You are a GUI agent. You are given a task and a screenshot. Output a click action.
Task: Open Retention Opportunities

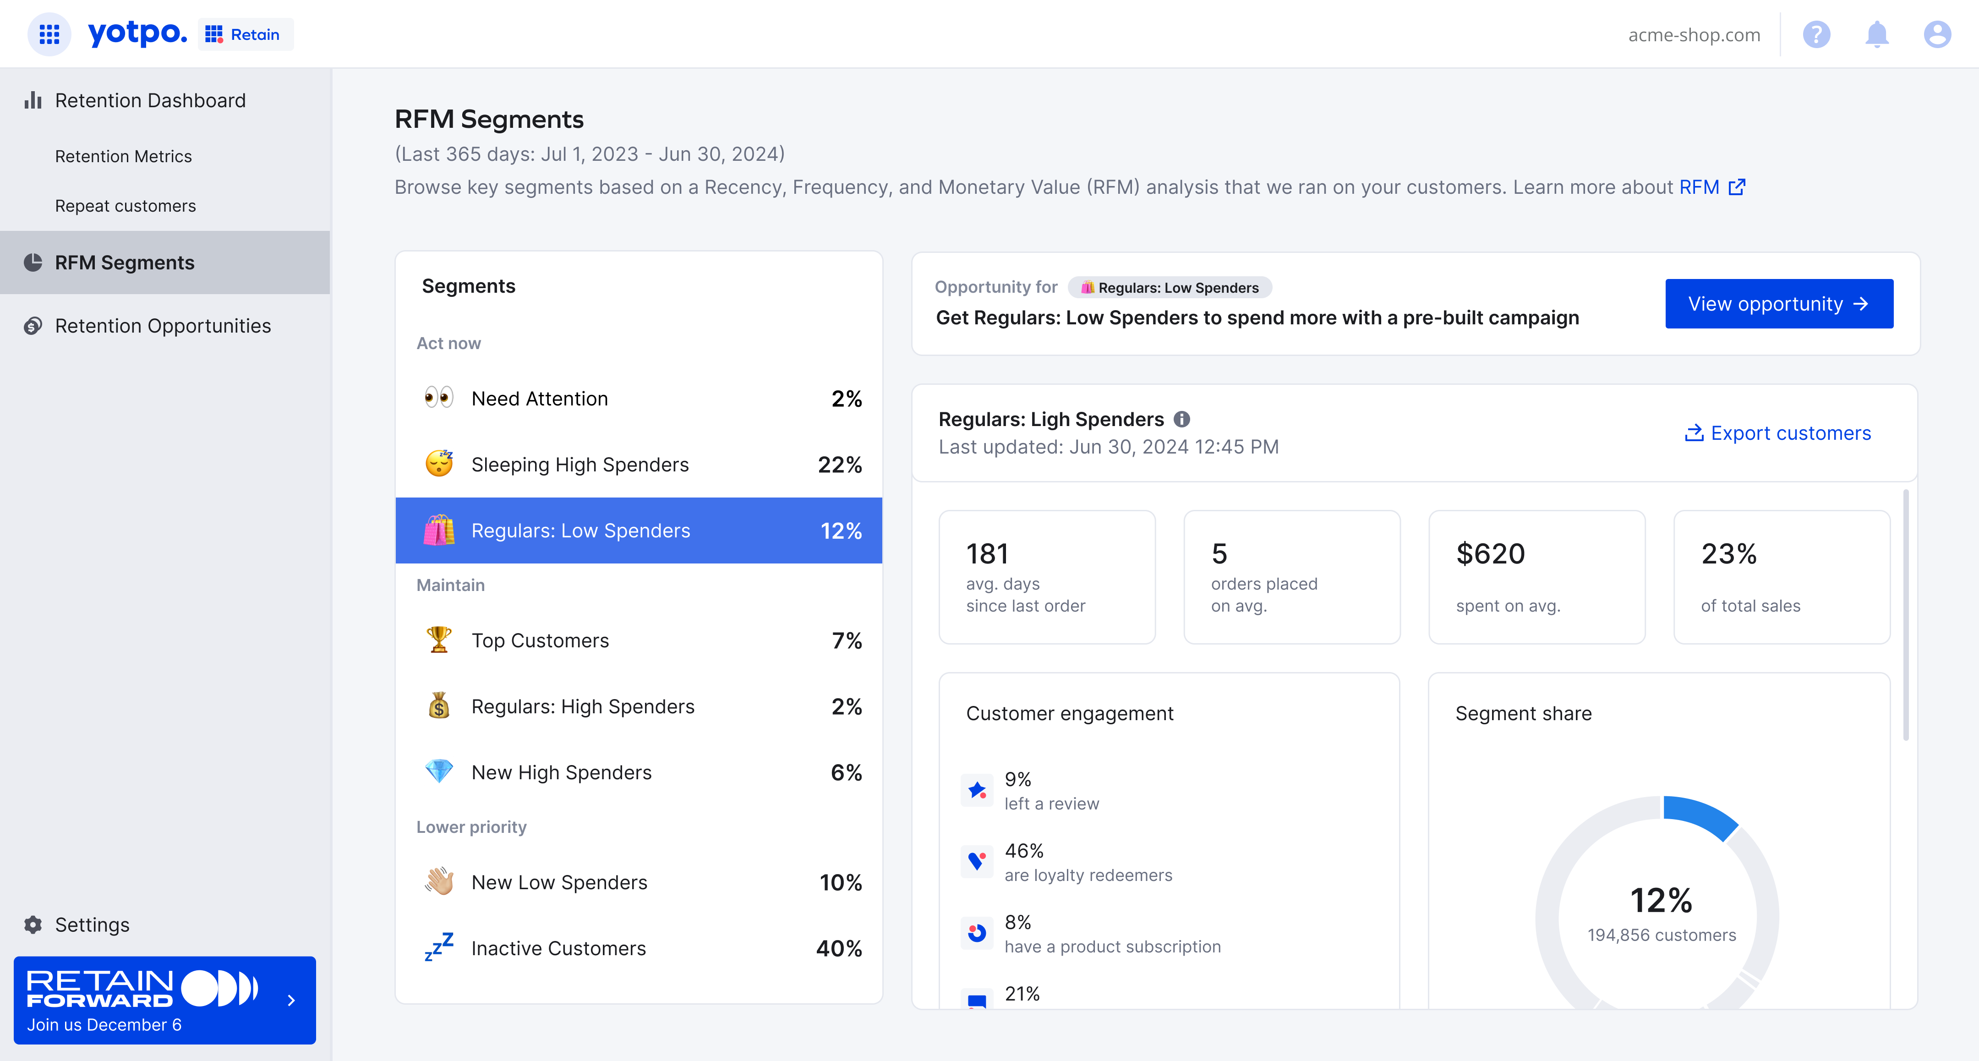tap(163, 326)
